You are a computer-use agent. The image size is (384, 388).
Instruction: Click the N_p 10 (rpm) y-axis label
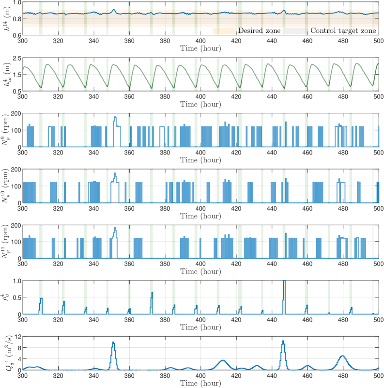pyautogui.click(x=5, y=186)
